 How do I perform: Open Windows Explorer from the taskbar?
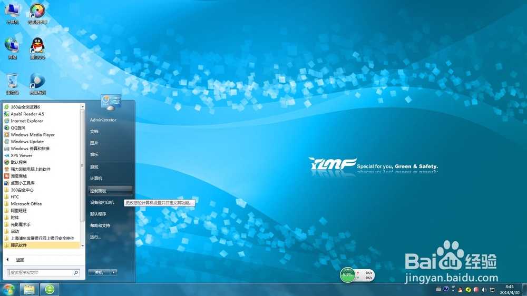pyautogui.click(x=29, y=289)
